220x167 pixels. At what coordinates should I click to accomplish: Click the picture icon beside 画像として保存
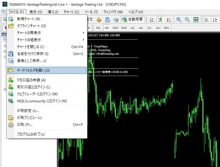pos(11,61)
